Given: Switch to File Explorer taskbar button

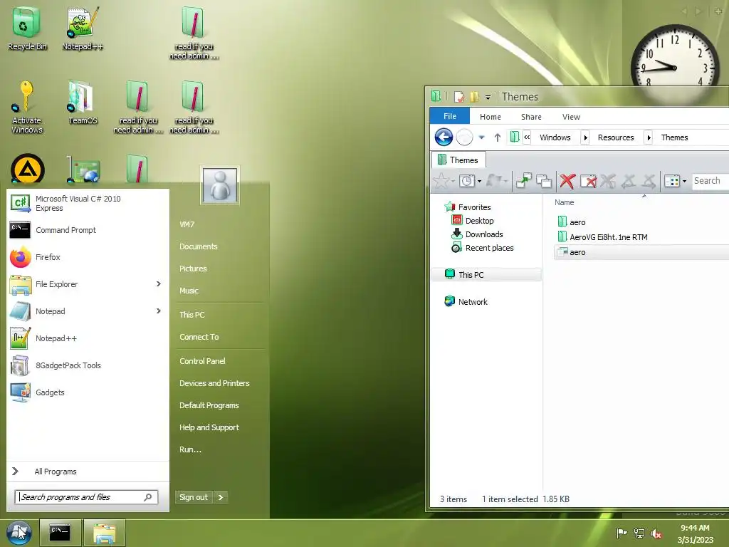Looking at the screenshot, I should 105,533.
